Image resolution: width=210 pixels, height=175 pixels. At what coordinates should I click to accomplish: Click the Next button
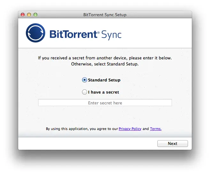point(172,143)
